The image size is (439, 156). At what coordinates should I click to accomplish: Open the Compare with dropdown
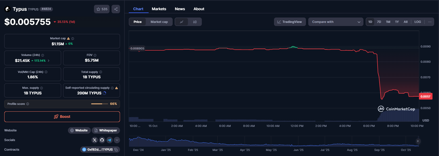point(336,22)
